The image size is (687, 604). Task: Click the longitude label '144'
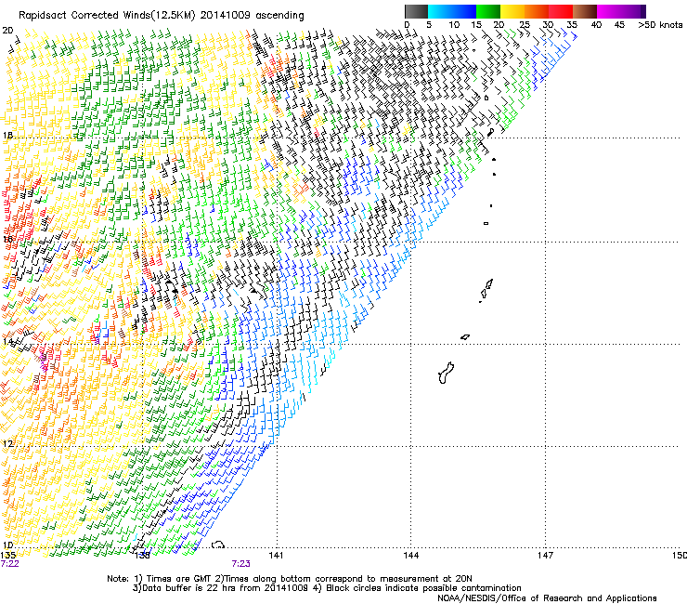411,556
